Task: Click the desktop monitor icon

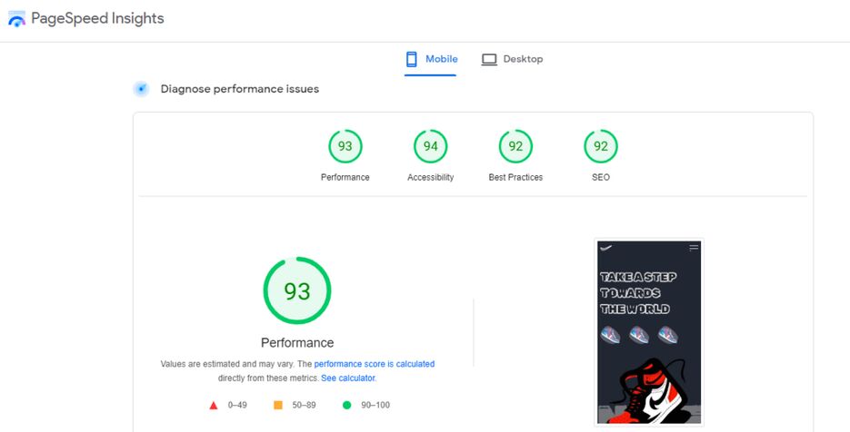Action: click(489, 60)
